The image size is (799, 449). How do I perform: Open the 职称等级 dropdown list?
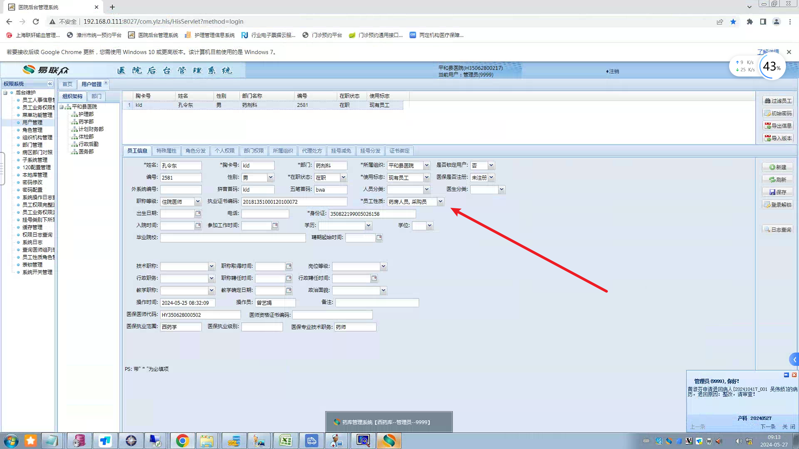click(x=198, y=202)
